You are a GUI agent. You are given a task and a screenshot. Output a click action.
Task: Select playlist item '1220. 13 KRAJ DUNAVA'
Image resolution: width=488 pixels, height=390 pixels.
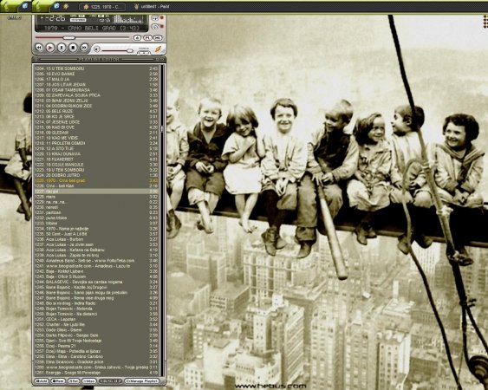[x=96, y=153]
